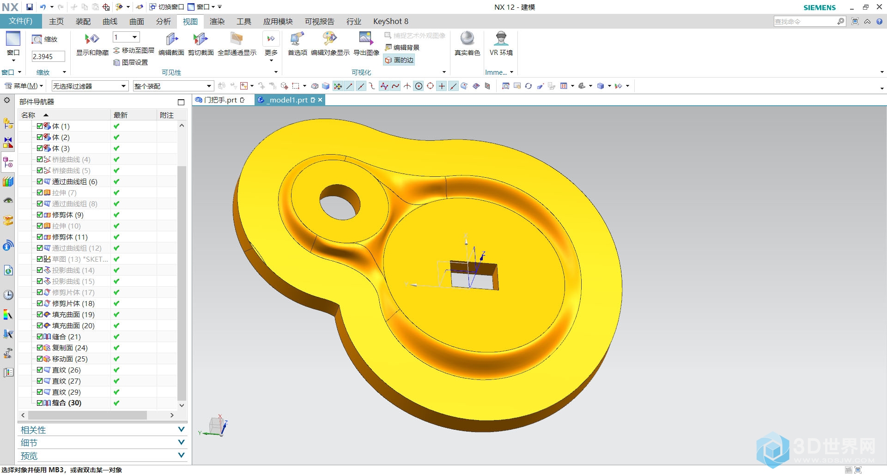This screenshot has height=475, width=887.
Task: Click the True Shading sphere icon
Action: (467, 39)
